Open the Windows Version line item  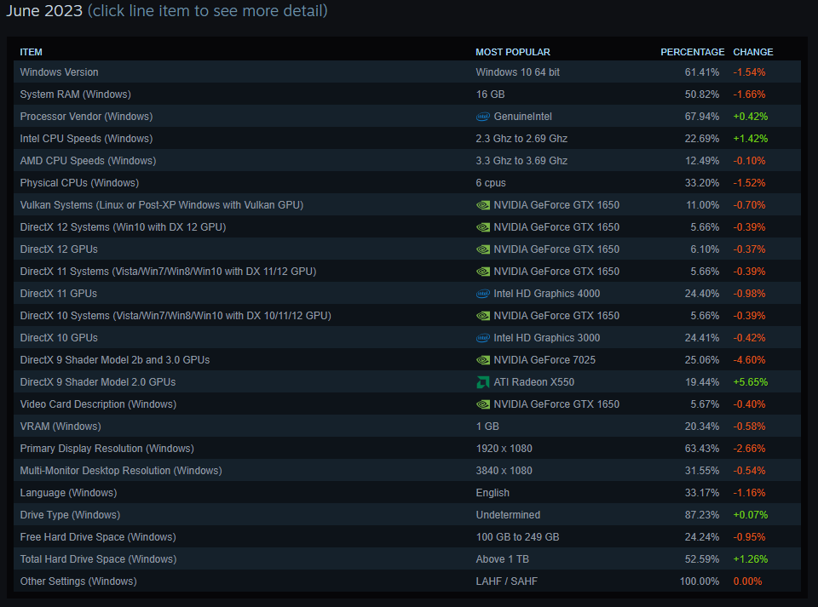tap(407, 72)
